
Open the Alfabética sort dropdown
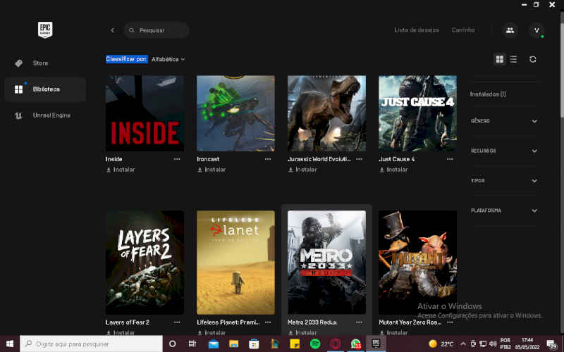pyautogui.click(x=168, y=60)
